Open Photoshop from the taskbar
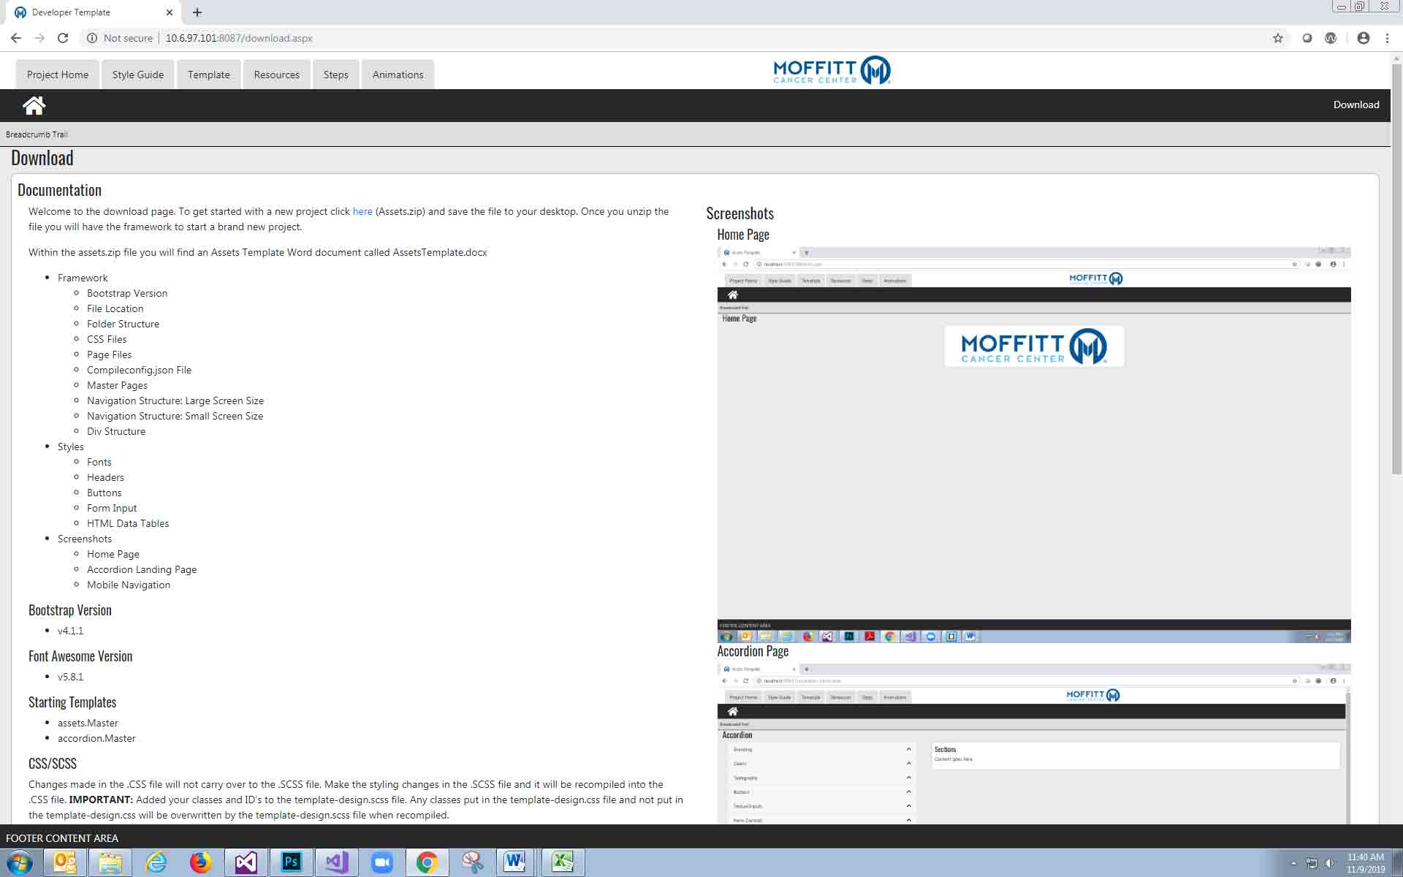 coord(291,862)
